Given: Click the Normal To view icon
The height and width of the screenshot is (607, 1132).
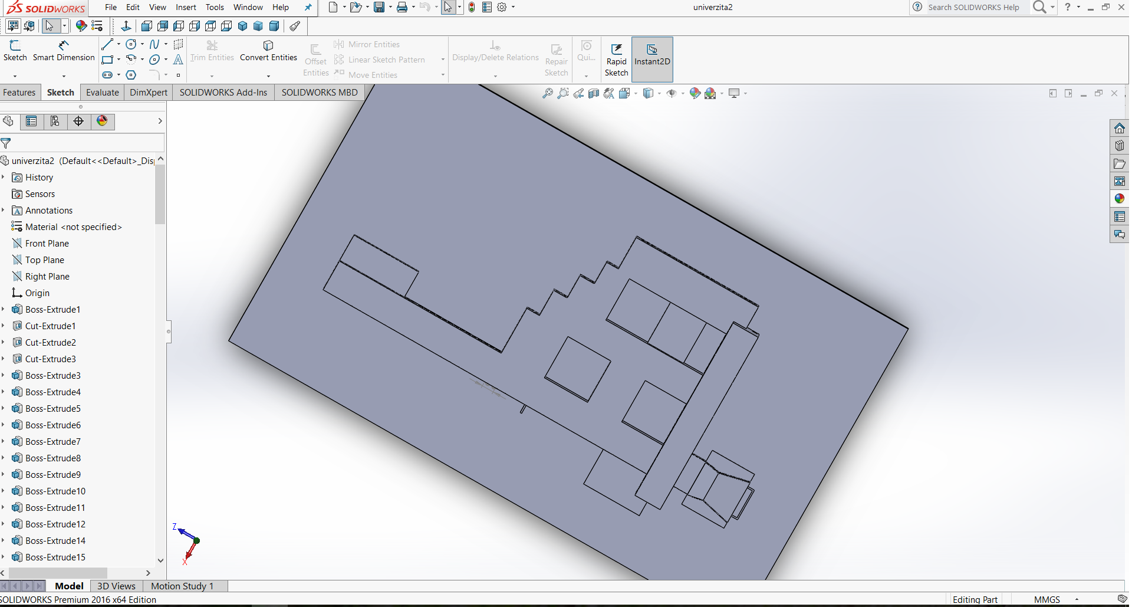Looking at the screenshot, I should (126, 26).
